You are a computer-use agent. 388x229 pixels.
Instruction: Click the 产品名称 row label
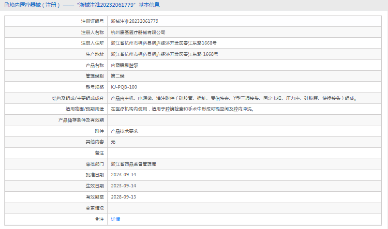95,65
